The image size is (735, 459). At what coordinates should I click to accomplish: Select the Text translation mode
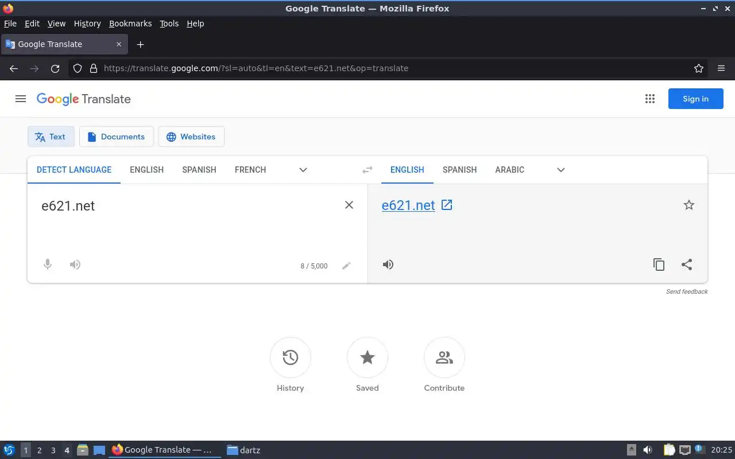pyautogui.click(x=51, y=137)
